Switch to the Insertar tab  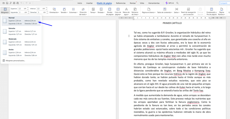point(89,3)
